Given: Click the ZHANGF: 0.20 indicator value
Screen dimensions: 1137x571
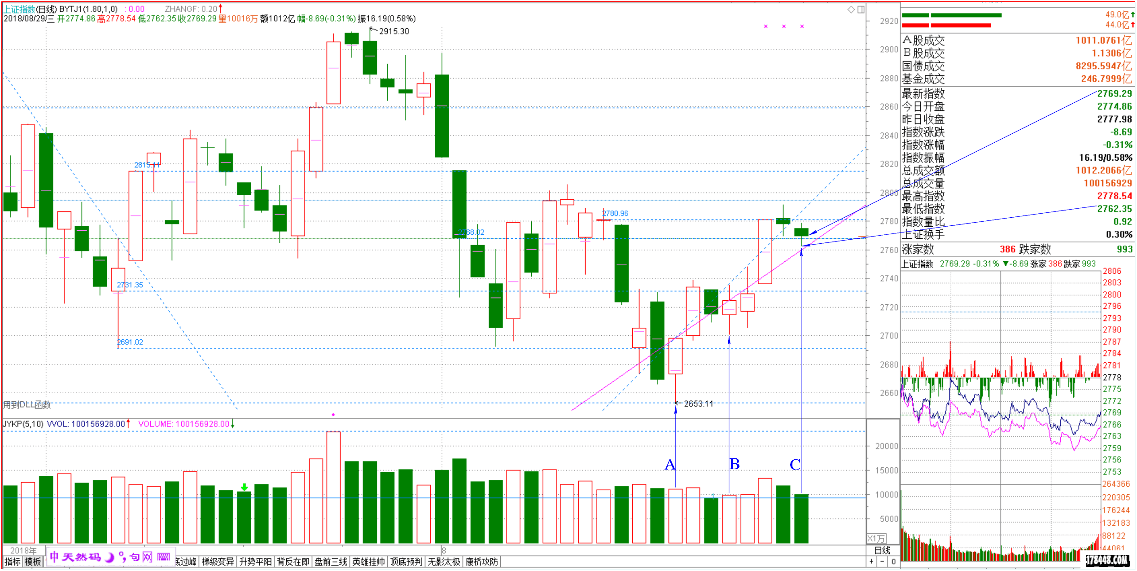Looking at the screenshot, I should pos(191,9).
